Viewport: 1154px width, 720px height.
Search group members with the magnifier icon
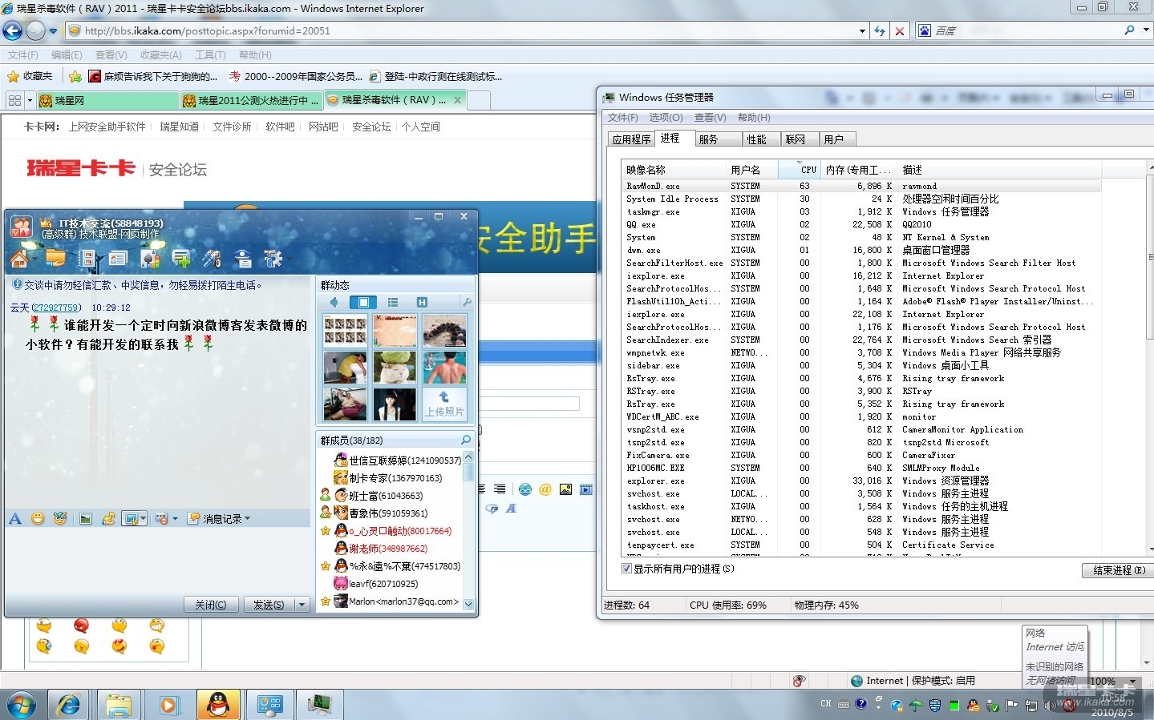466,440
